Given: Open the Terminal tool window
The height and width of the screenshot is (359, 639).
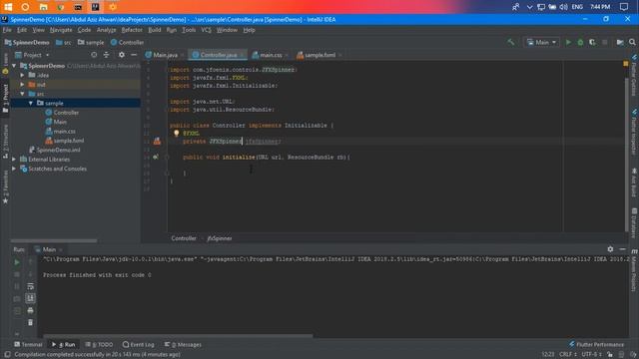Looking at the screenshot, I should pyautogui.click(x=28, y=344).
